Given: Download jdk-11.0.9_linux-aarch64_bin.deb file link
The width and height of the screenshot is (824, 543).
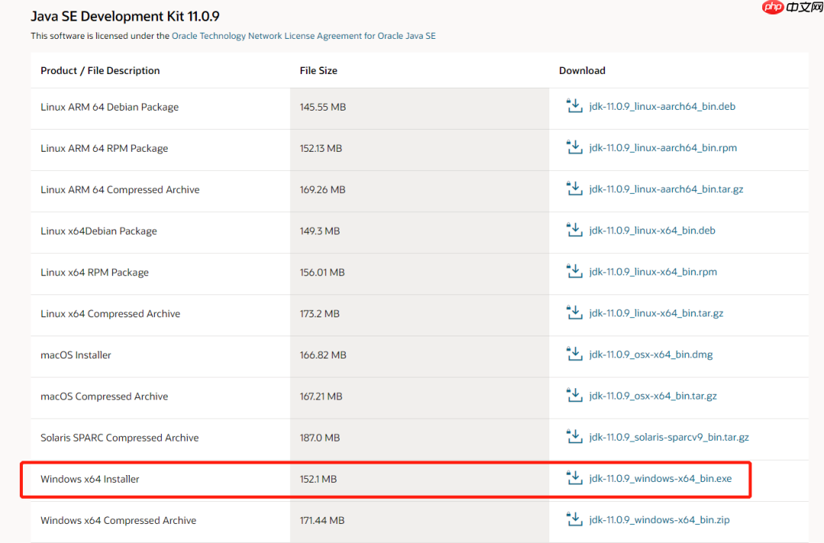Looking at the screenshot, I should [662, 107].
